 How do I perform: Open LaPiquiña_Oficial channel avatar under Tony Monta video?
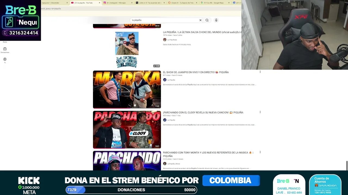164,164
